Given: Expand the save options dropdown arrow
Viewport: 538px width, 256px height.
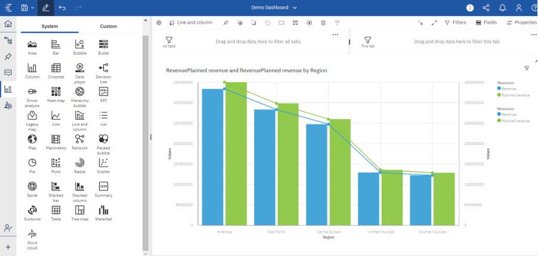Looking at the screenshot, I should point(33,8).
